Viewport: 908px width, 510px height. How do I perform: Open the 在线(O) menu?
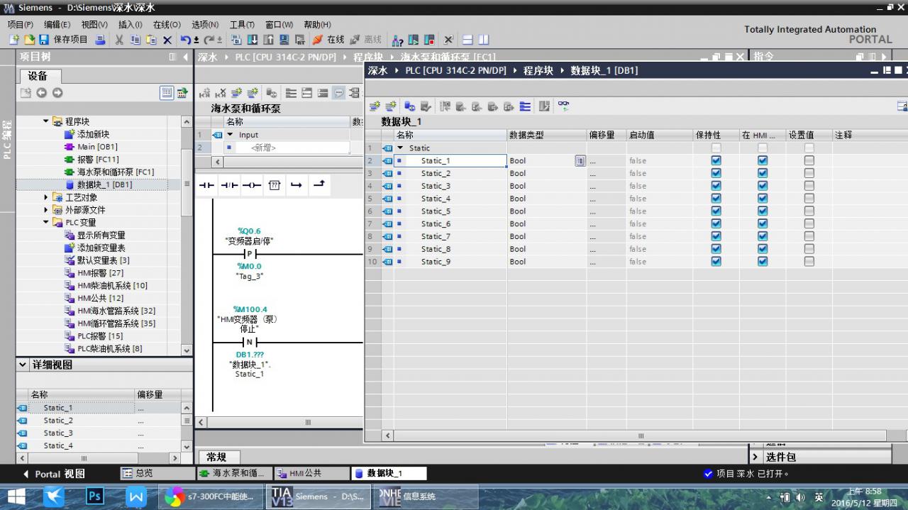coord(167,24)
